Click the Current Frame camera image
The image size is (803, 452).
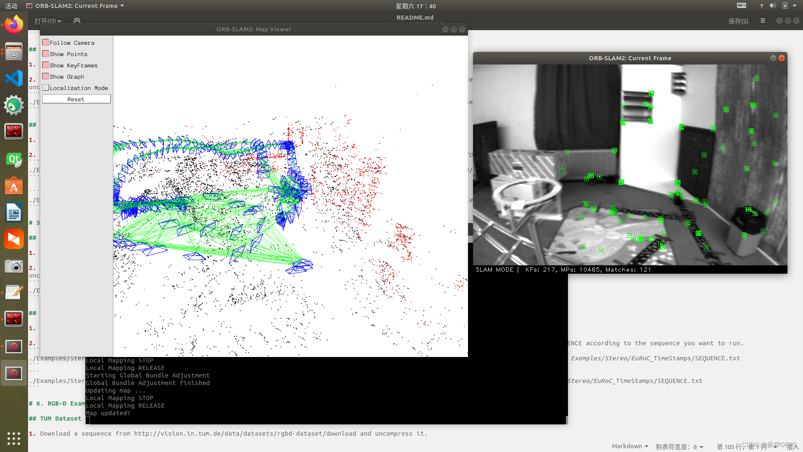tap(630, 164)
